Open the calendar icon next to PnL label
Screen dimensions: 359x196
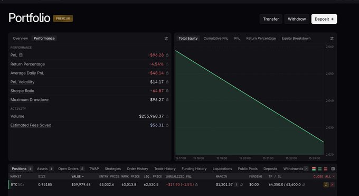(x=21, y=55)
